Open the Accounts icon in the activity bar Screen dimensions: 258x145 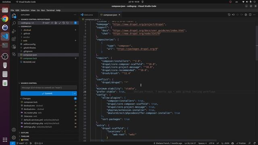tap(14, 130)
